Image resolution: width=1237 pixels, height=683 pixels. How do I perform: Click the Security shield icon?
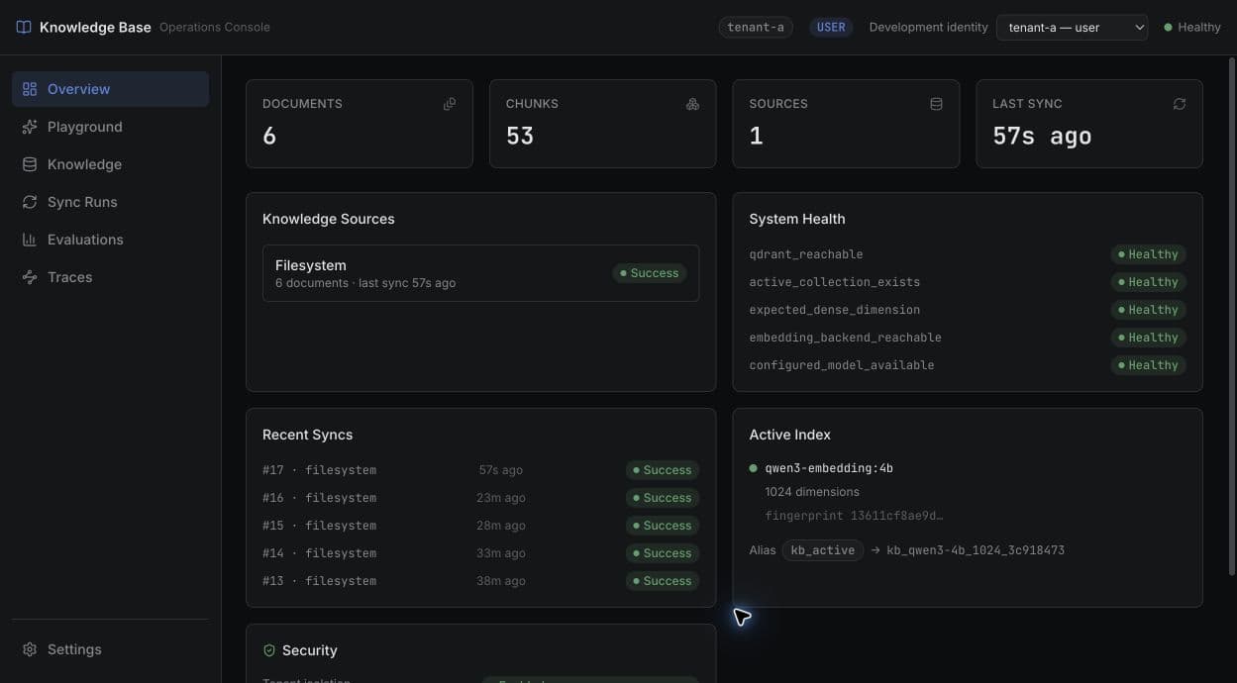(269, 650)
